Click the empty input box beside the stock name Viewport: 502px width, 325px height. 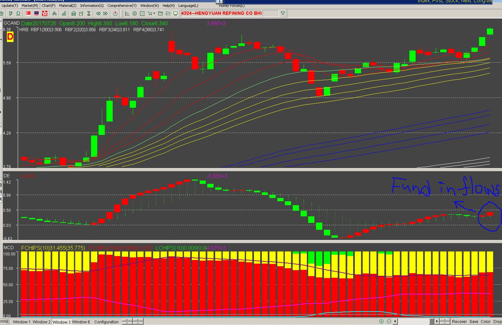270,13
